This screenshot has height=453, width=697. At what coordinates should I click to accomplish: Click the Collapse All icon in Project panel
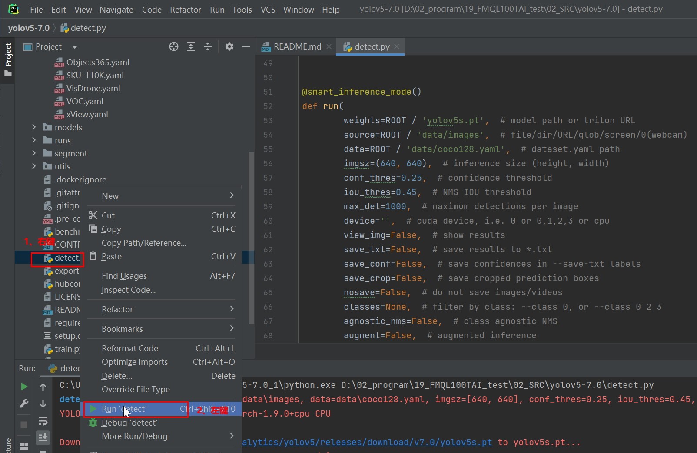(208, 46)
